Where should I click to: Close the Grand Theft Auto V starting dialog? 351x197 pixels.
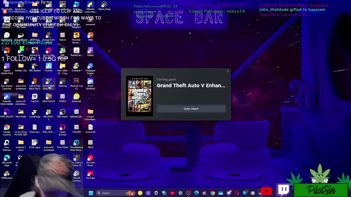228,71
